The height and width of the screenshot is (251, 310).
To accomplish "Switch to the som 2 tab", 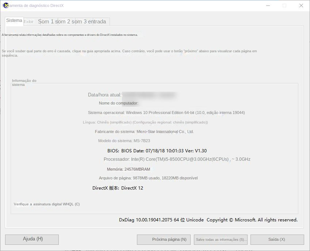I will click(63, 22).
